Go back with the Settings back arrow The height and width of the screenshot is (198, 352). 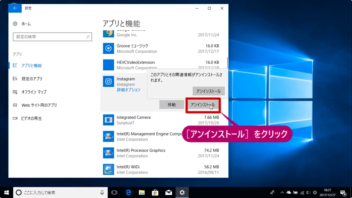click(x=15, y=8)
